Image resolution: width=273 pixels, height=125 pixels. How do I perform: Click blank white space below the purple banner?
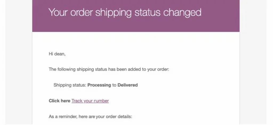click(136, 42)
